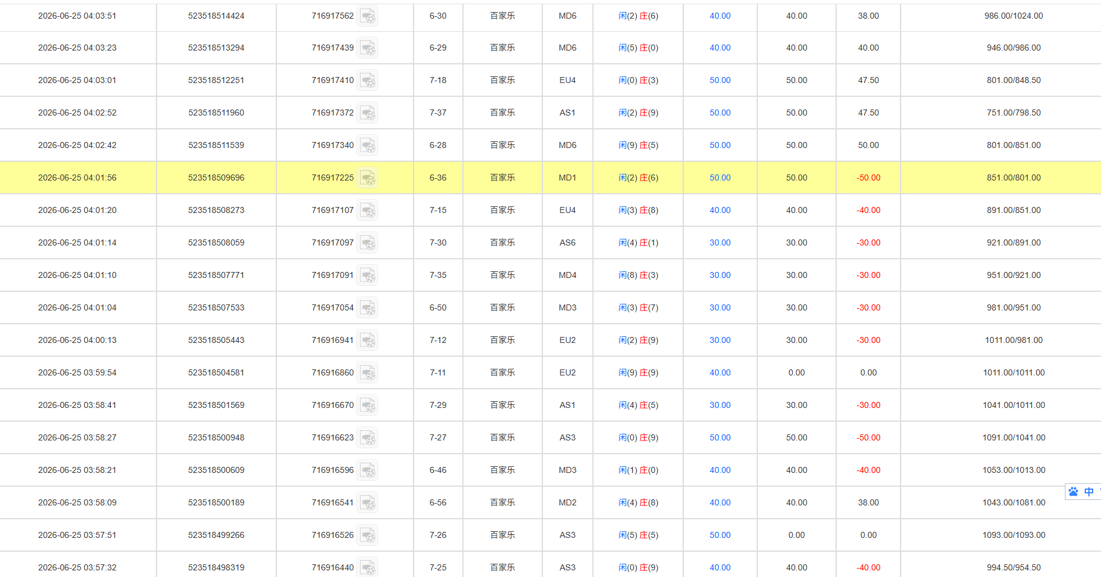
Task: Show video replay for round 716916623
Action: [367, 438]
